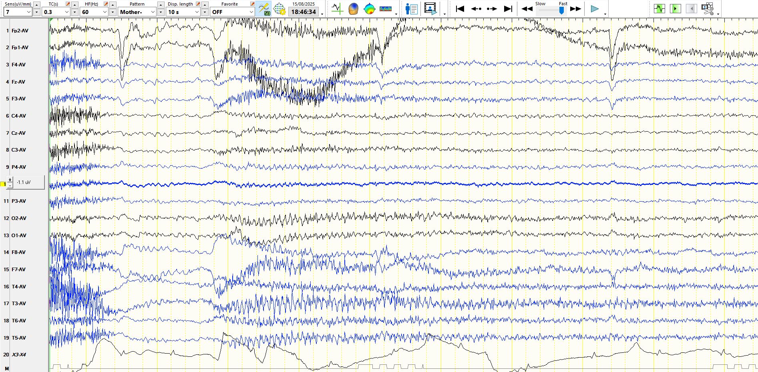758x372 pixels.
Task: Adjust the Slow/Fast playback speed slider
Action: [x=561, y=10]
